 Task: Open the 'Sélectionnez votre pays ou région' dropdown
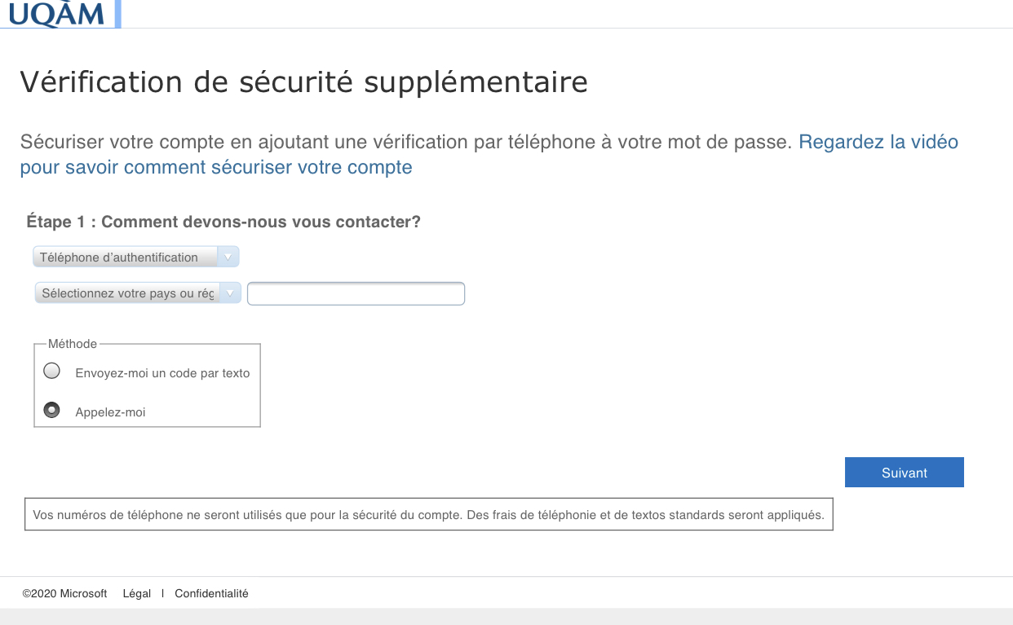pos(138,293)
